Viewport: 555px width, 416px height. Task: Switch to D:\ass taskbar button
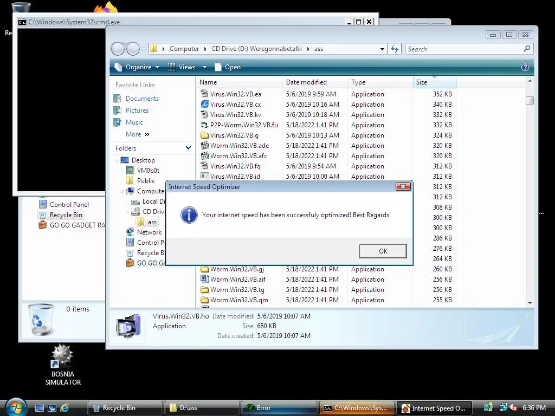coord(202,408)
